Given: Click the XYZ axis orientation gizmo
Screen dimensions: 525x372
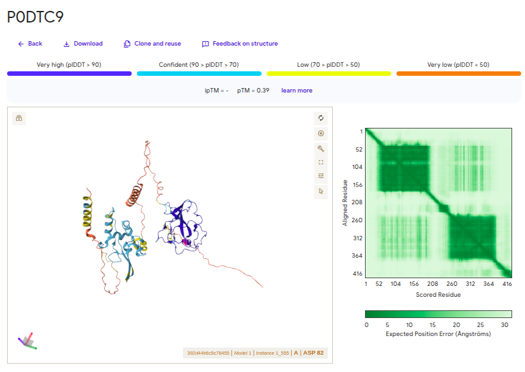Looking at the screenshot, I should coord(26,342).
